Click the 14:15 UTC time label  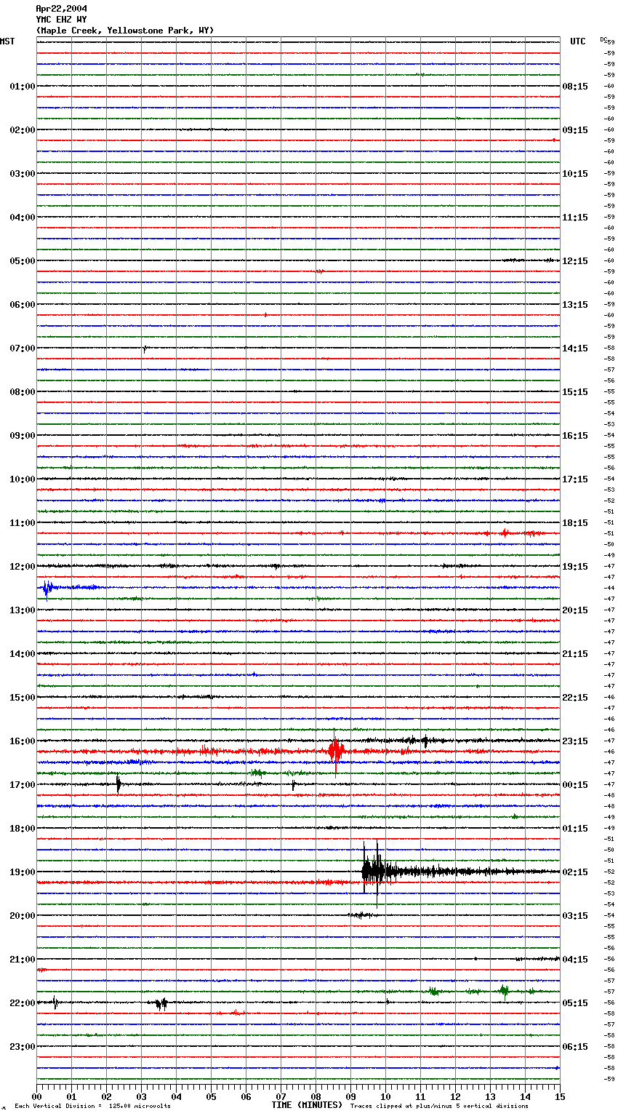coord(575,348)
